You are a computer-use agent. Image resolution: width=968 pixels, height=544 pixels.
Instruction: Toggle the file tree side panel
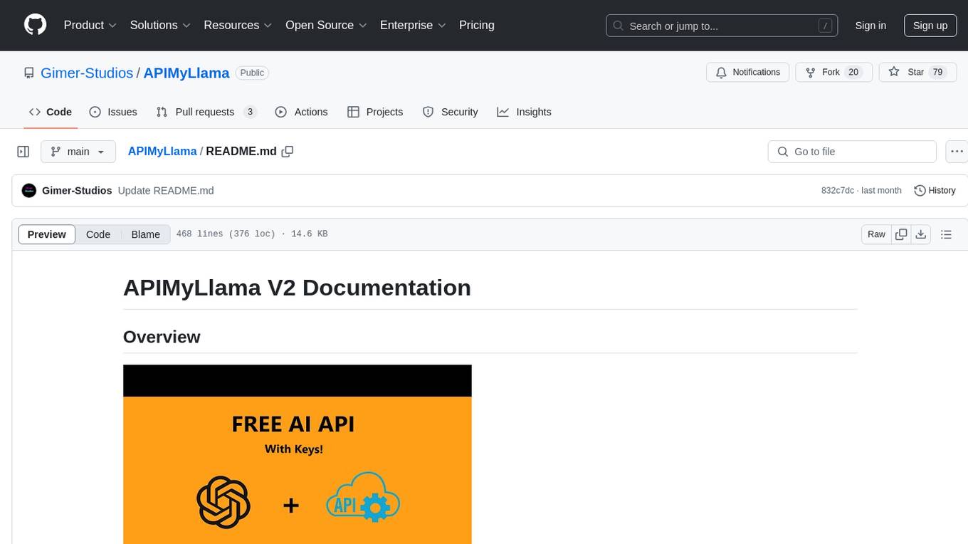tap(23, 152)
